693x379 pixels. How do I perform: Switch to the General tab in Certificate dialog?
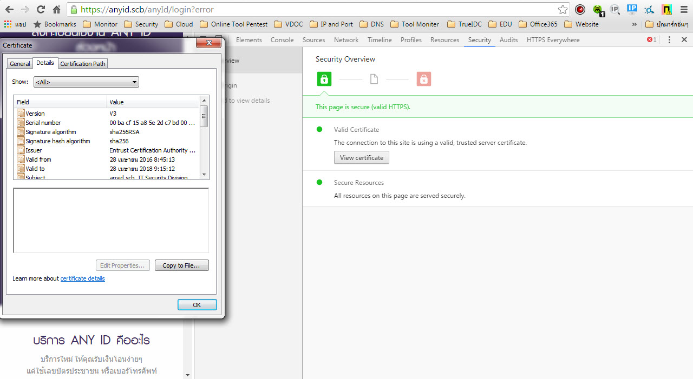pos(20,64)
